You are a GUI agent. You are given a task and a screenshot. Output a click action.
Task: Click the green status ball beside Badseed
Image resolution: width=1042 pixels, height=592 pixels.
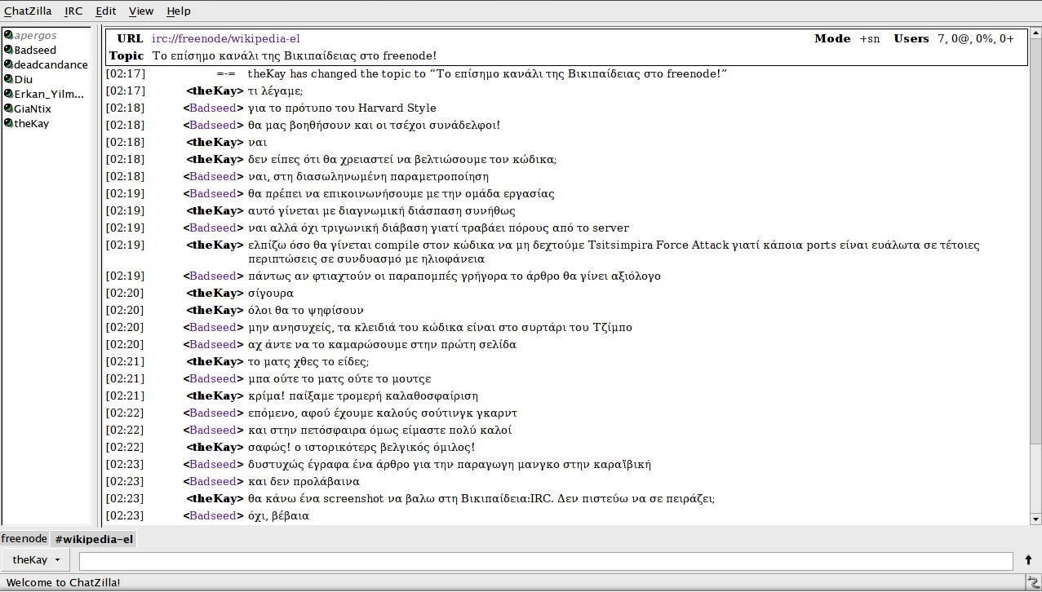pos(7,50)
